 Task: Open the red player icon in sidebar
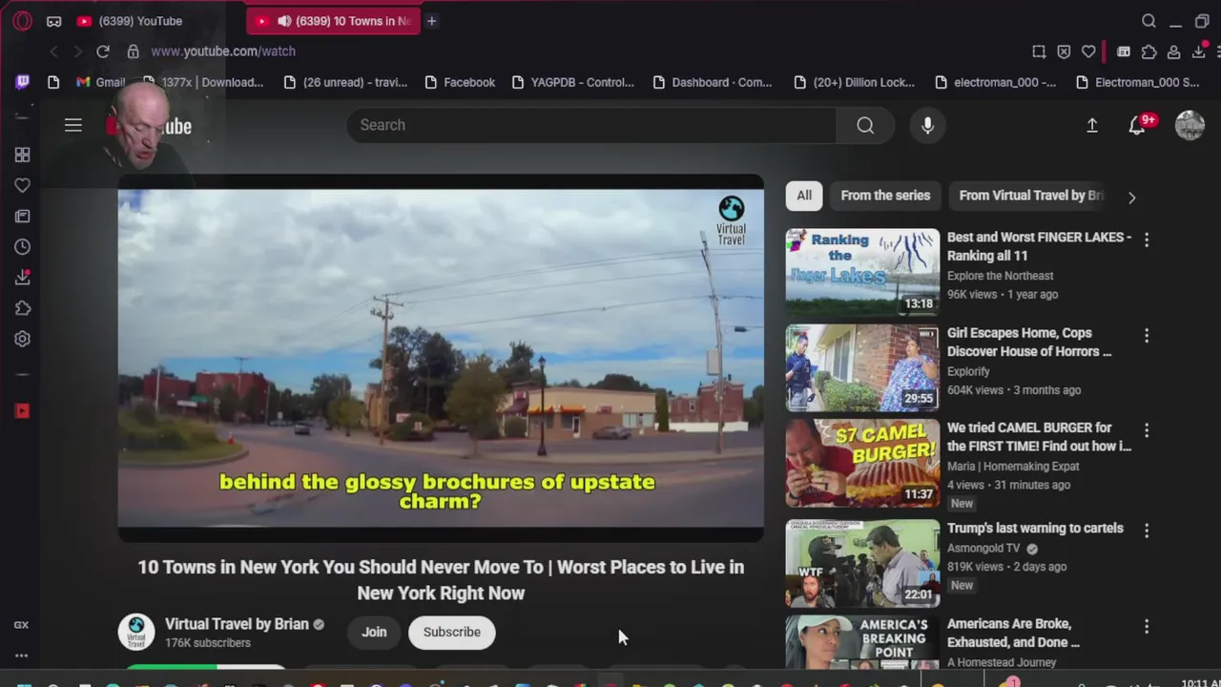[22, 411]
